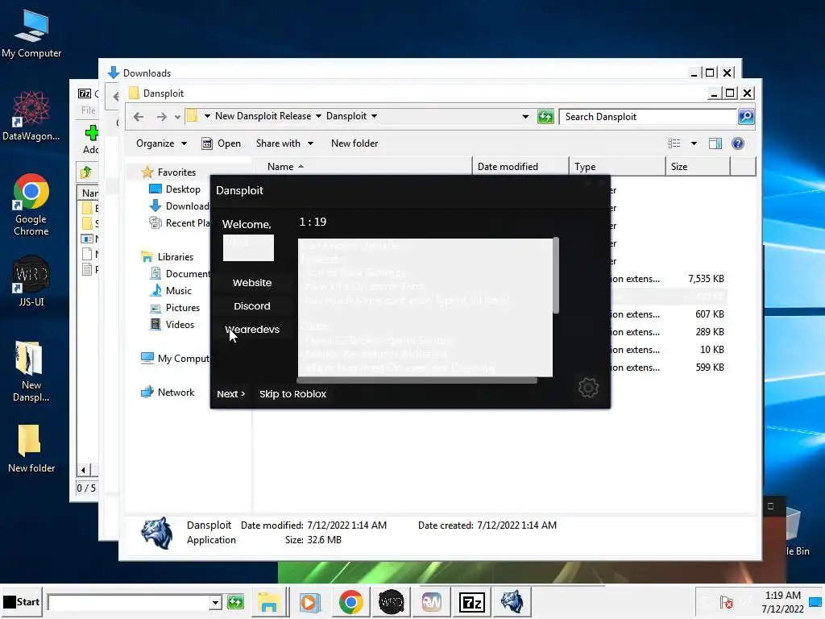Select Pictures library

(183, 307)
